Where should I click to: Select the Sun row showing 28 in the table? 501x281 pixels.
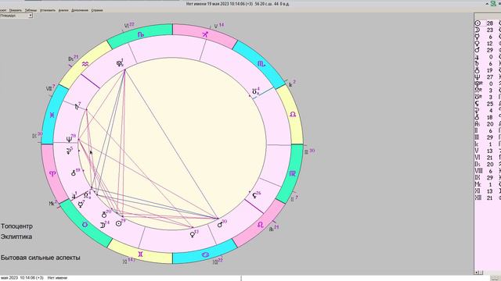point(488,23)
